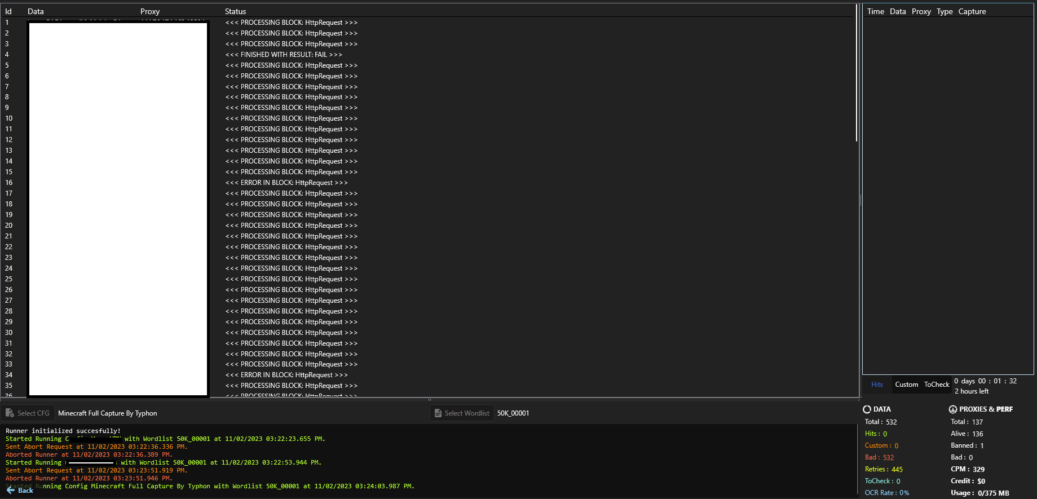Click the Time header in hits panel
1037x499 pixels.
[x=876, y=11]
